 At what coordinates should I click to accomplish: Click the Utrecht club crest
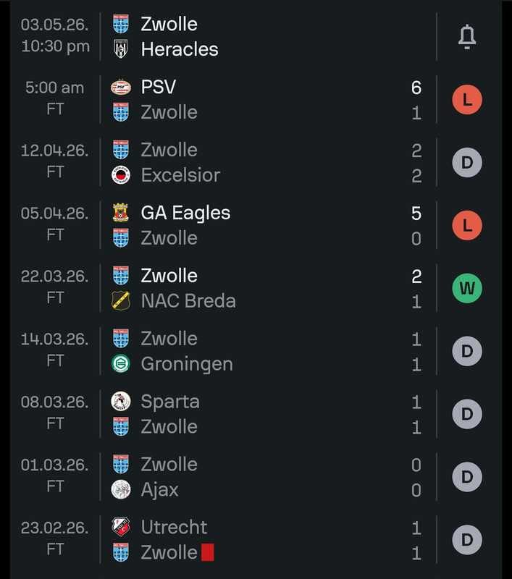point(120,528)
